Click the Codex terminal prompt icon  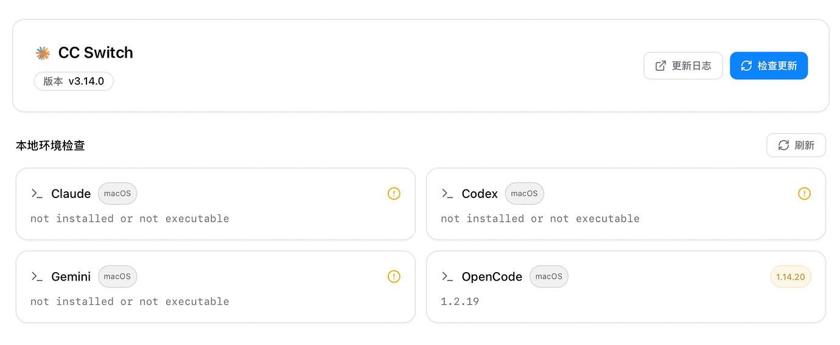tap(447, 194)
